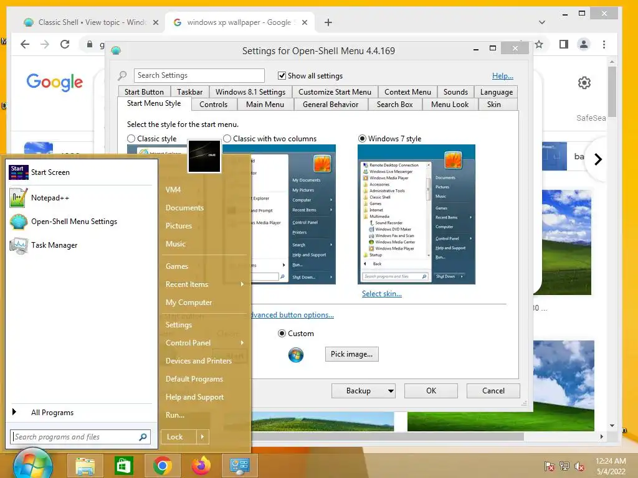Viewport: 638px width, 478px height.
Task: Open File Explorer on the taskbar
Action: coord(85,466)
